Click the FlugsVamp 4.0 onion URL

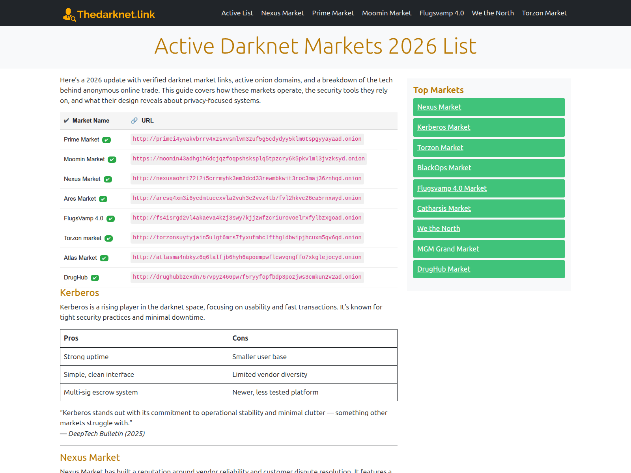tap(247, 218)
